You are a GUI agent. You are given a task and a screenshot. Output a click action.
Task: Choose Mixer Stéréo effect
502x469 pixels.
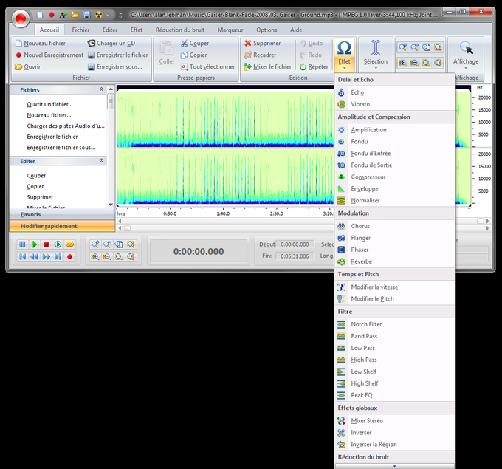click(395, 421)
